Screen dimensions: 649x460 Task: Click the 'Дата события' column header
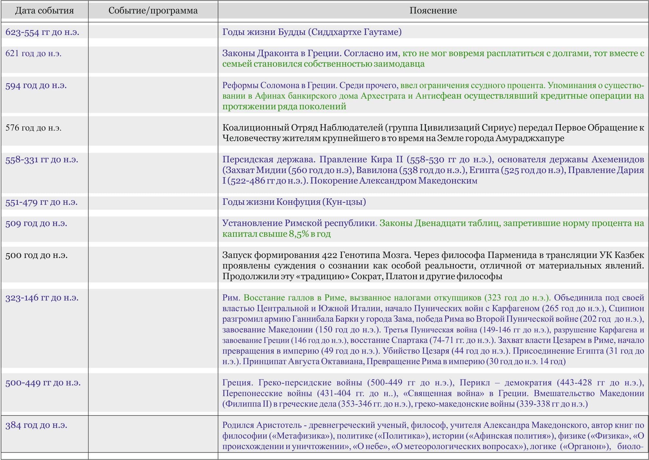click(x=44, y=11)
